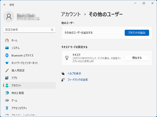The image size is (157, 117).
Task: Click the アクセシビリティ figure icon
Action: point(7,108)
